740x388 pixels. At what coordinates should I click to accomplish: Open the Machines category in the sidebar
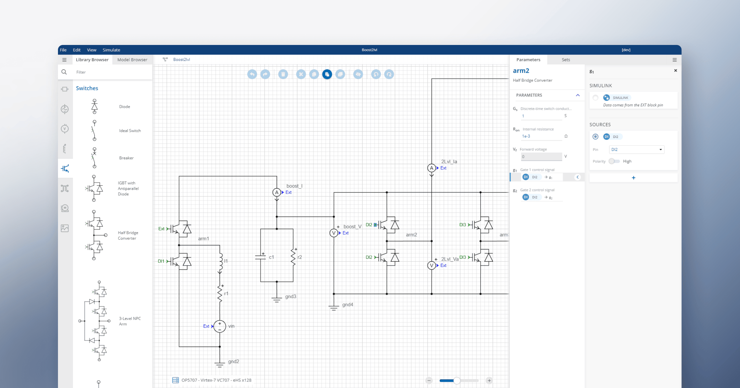point(65,208)
